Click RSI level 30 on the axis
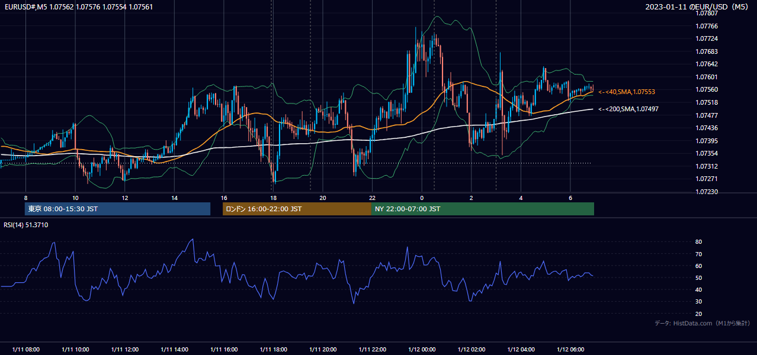The width and height of the screenshot is (757, 355). (699, 302)
